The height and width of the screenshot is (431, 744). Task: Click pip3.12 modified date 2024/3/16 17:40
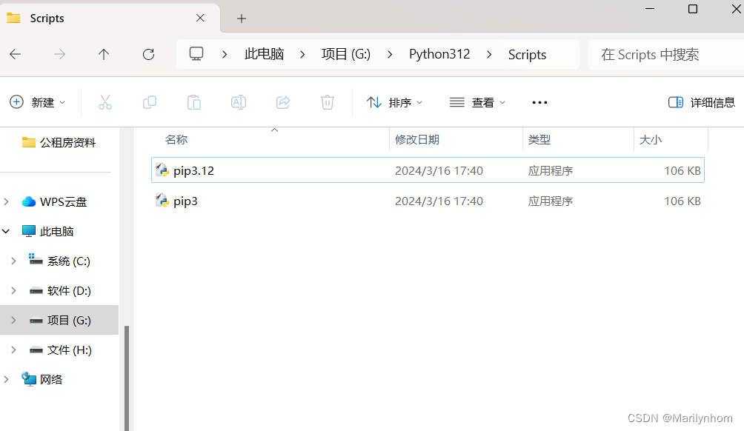[x=439, y=170]
